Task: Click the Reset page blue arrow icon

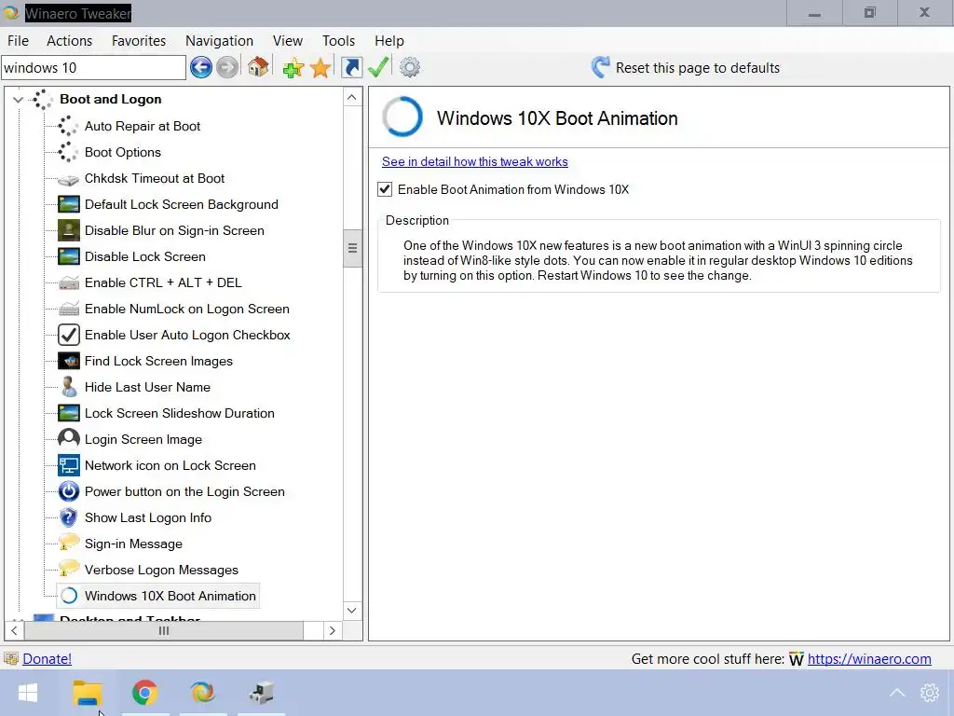Action: point(601,67)
